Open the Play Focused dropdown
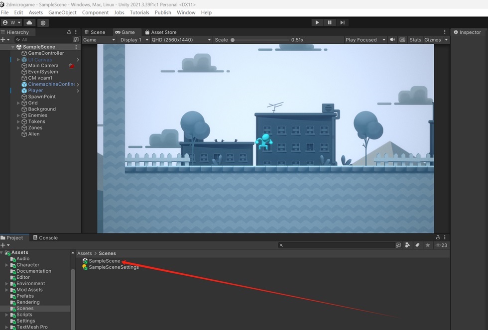The image size is (488, 330). coord(366,40)
